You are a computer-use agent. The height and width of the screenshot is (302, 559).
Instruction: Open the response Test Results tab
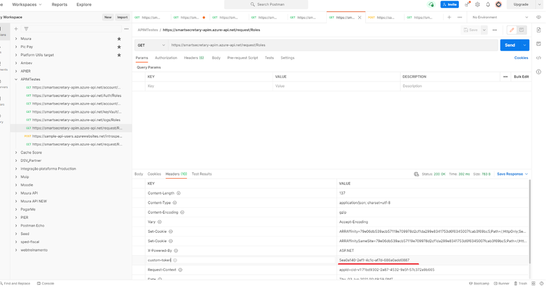(201, 174)
